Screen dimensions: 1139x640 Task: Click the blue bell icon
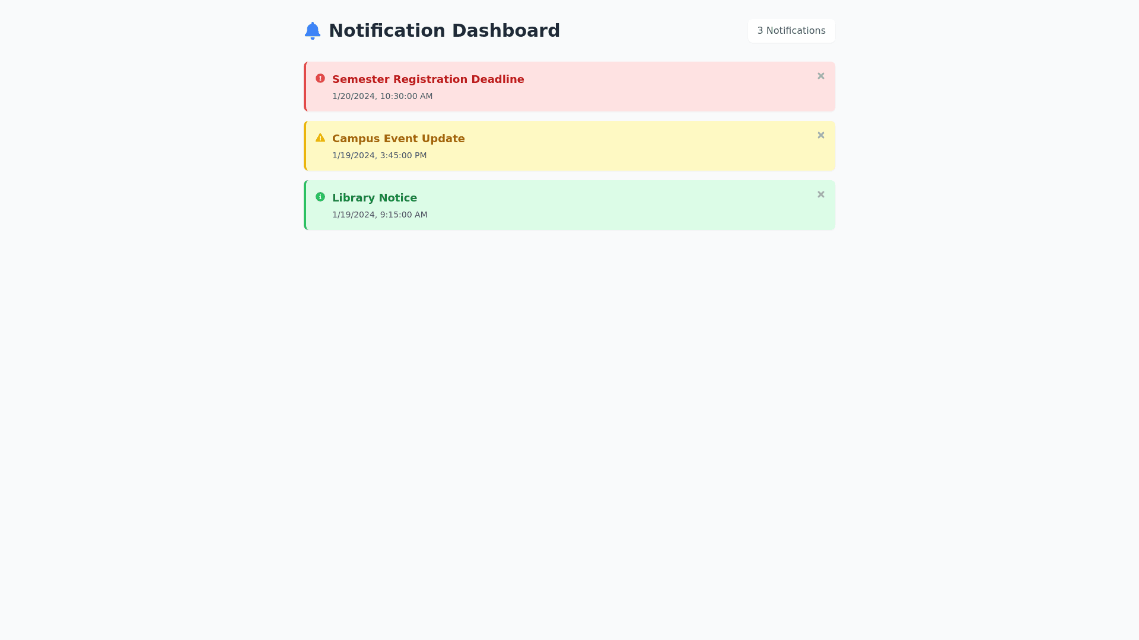click(x=313, y=31)
